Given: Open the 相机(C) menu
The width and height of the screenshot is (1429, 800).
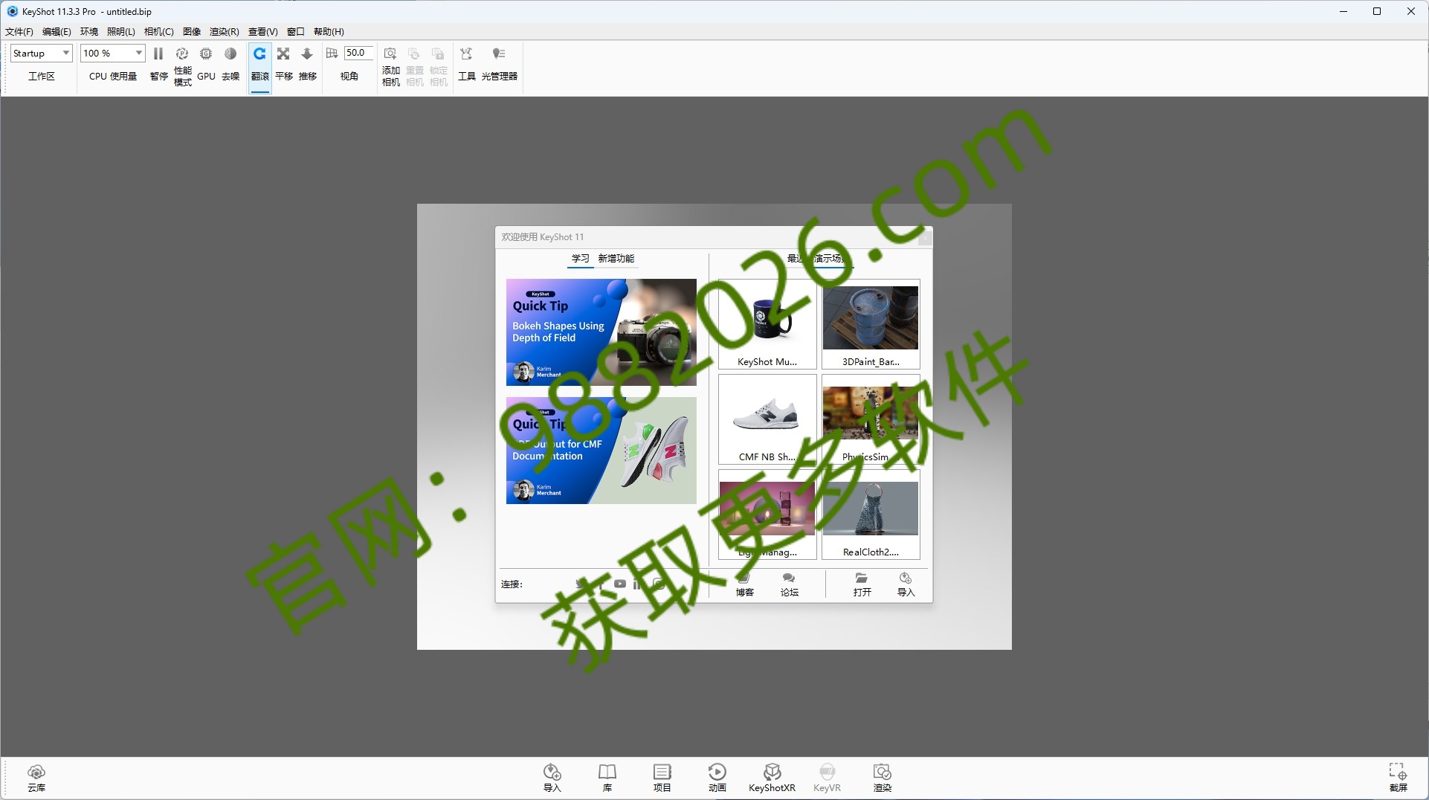Looking at the screenshot, I should pyautogui.click(x=158, y=31).
